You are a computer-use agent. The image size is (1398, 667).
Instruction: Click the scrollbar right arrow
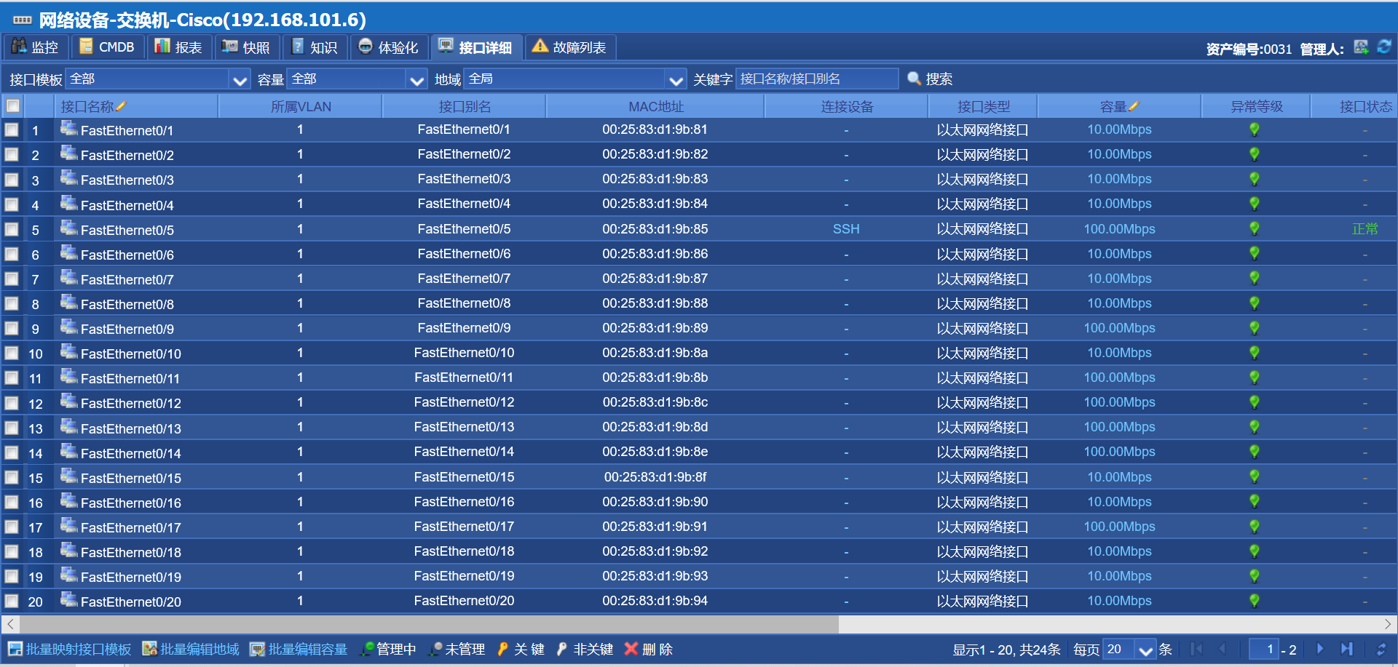point(1388,624)
